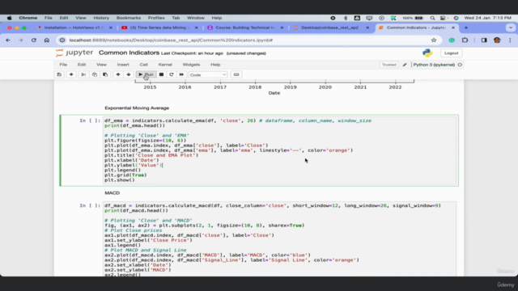Viewport: 518px width, 291px height.
Task: Copy selected cells icon
Action: pyautogui.click(x=95, y=74)
